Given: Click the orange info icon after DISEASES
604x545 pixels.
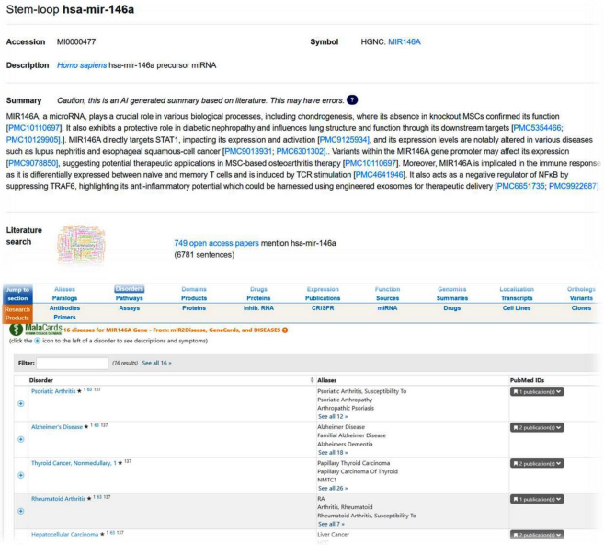Looking at the screenshot, I should coord(285,330).
